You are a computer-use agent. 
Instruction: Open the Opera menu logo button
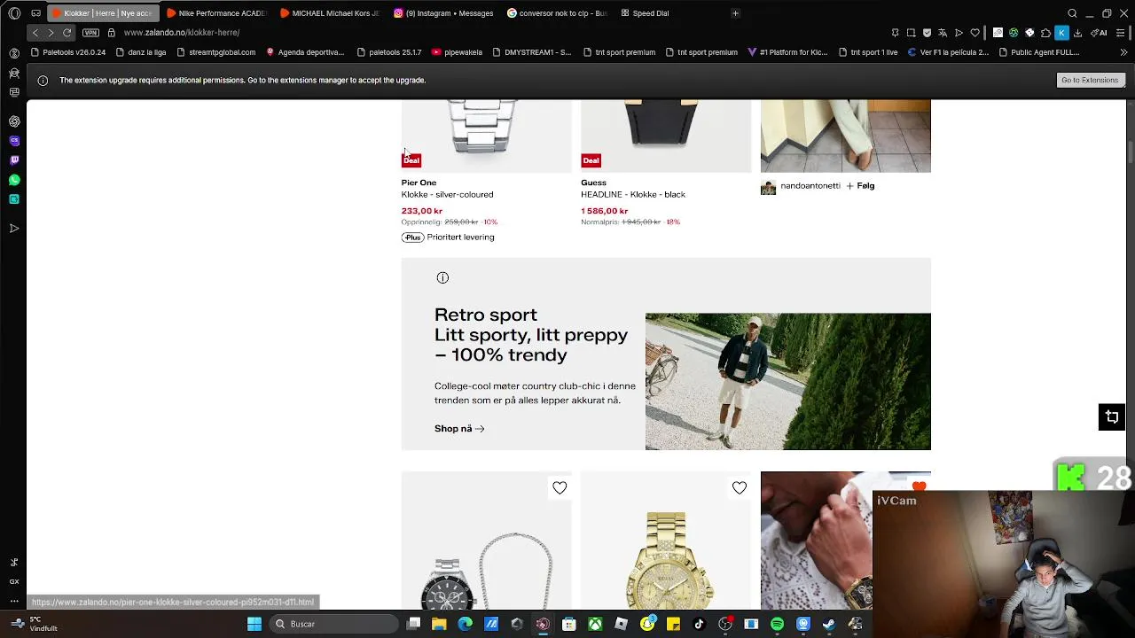[14, 13]
